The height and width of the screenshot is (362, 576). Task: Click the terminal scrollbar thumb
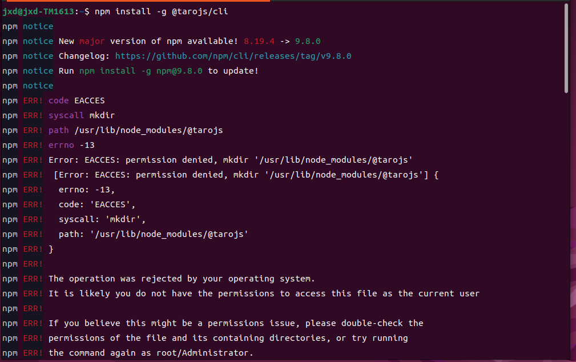[x=566, y=48]
